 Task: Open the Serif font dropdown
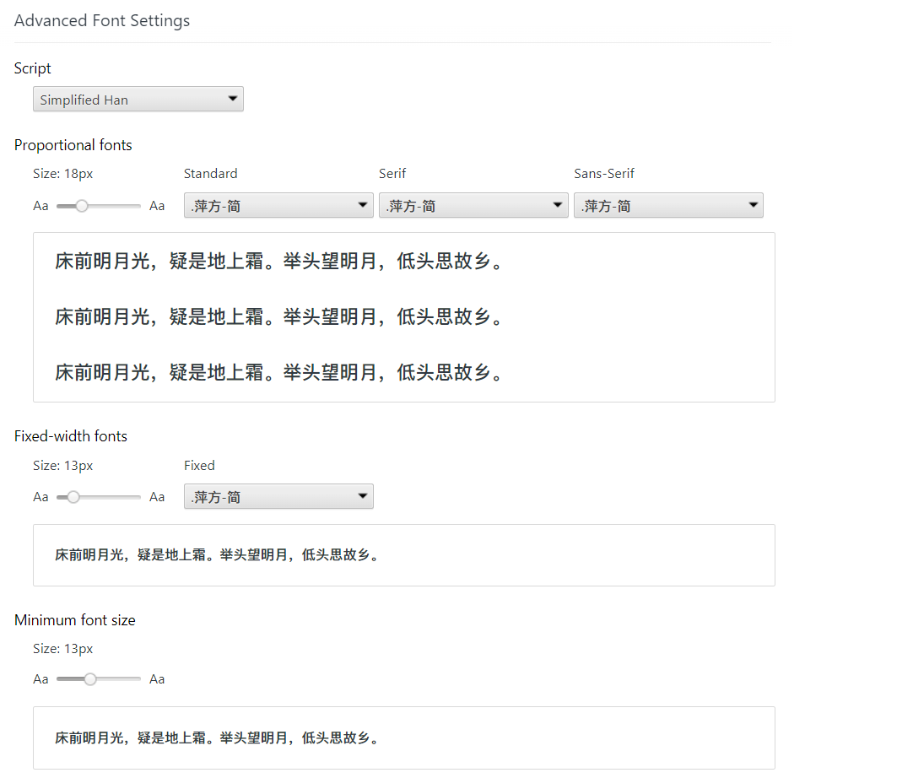(473, 206)
